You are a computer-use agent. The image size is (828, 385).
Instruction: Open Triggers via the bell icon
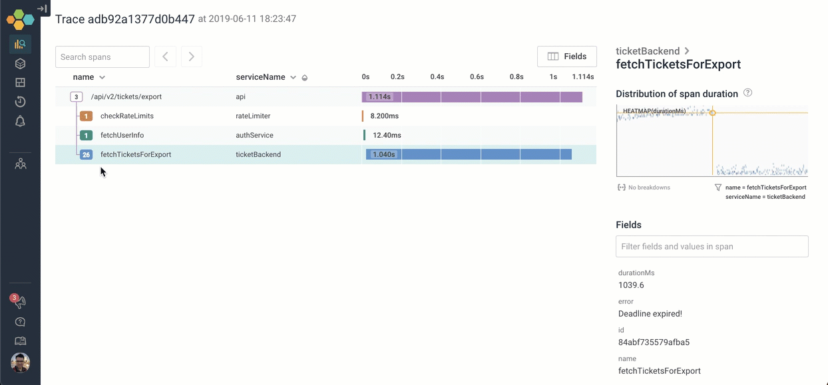pyautogui.click(x=20, y=121)
